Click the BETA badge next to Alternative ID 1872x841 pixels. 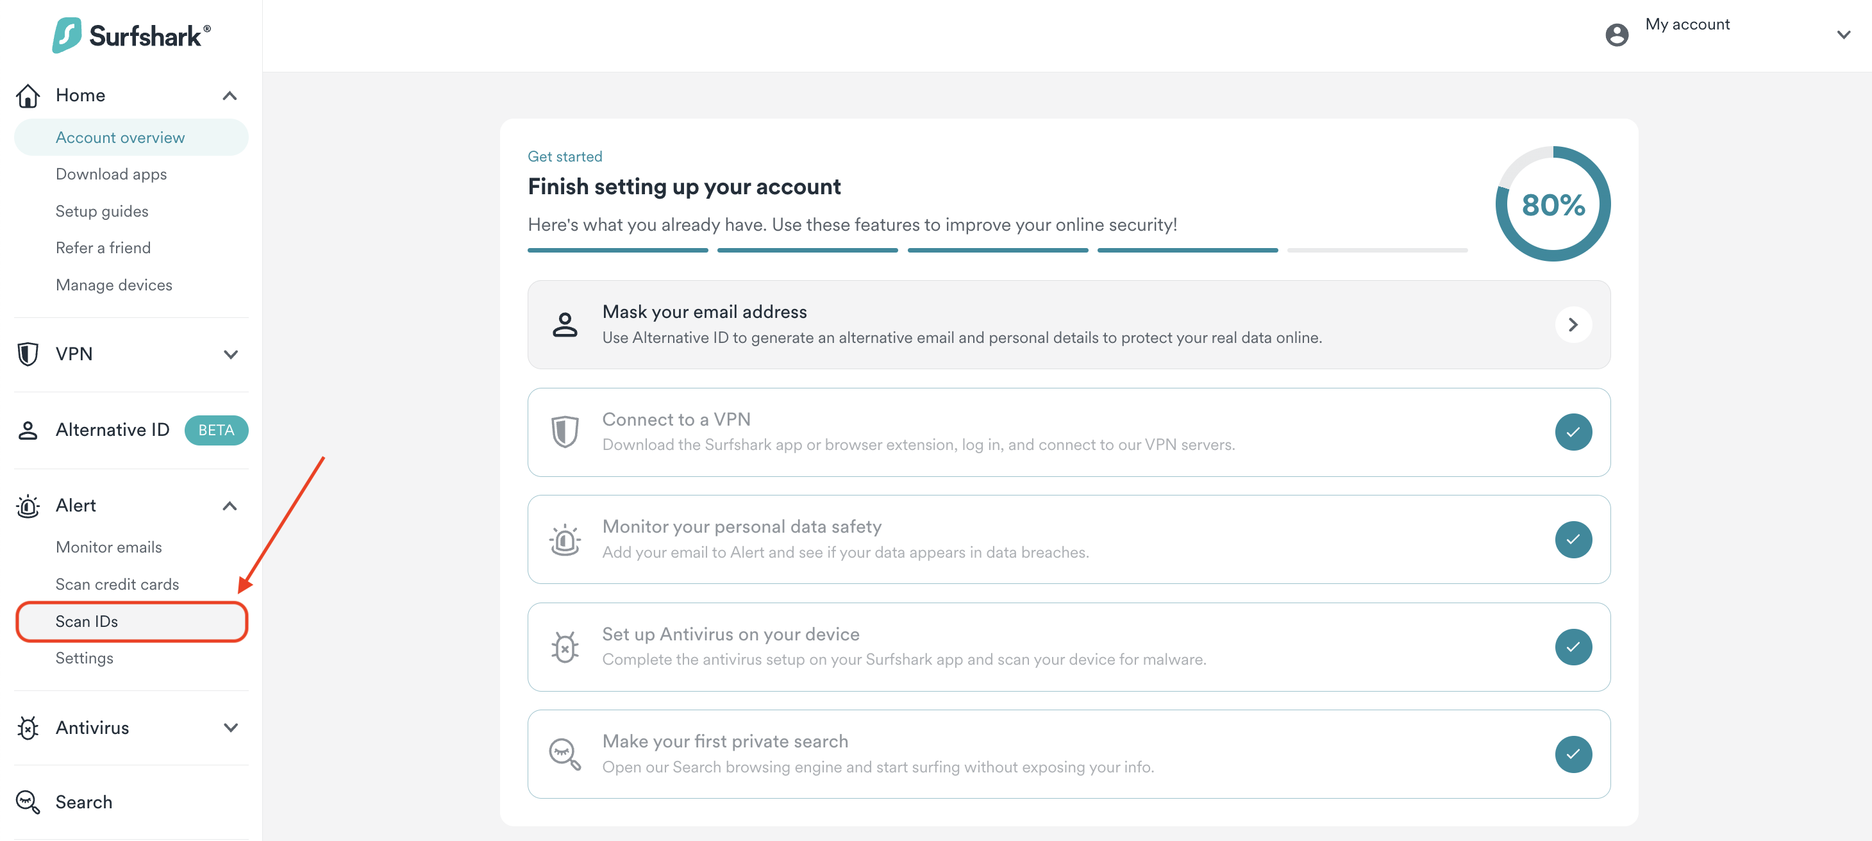pos(216,430)
